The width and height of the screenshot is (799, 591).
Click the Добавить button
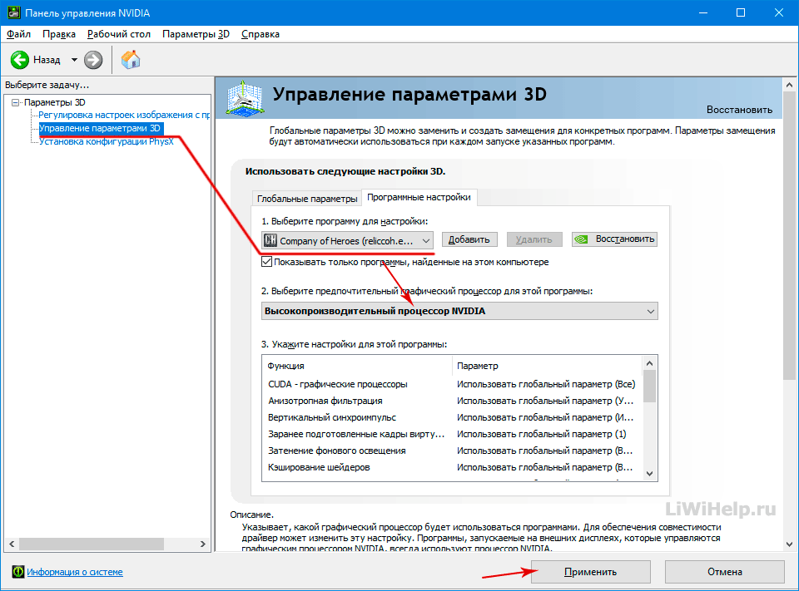point(469,239)
